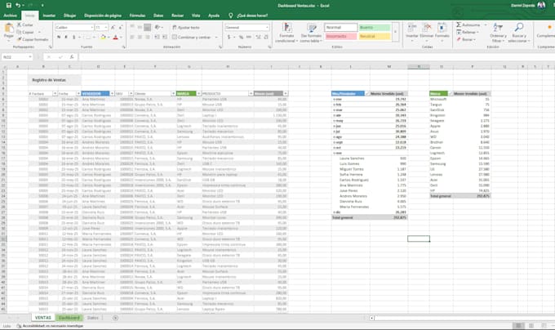Viewport: 555px width, 330px height.
Task: Open Formato condicional menu
Action: pos(286,33)
